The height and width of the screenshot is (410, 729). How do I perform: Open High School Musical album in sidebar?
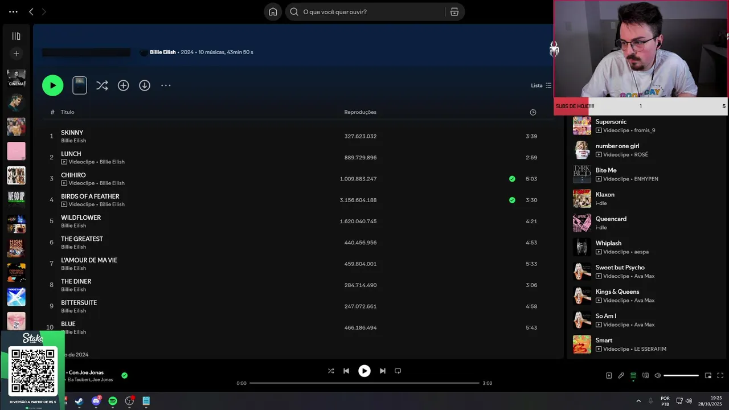pyautogui.click(x=16, y=248)
